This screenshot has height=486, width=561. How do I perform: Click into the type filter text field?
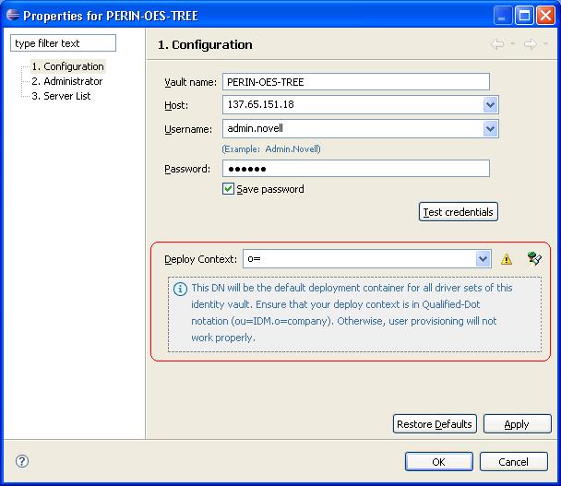click(x=63, y=43)
